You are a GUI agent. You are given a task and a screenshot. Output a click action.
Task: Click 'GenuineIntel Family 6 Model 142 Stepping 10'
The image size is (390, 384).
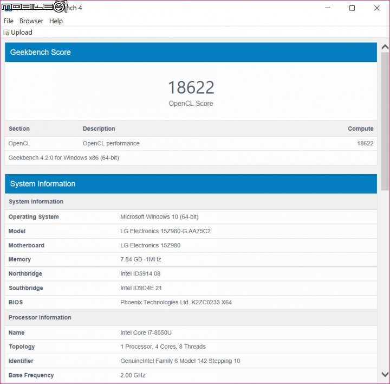click(x=180, y=361)
